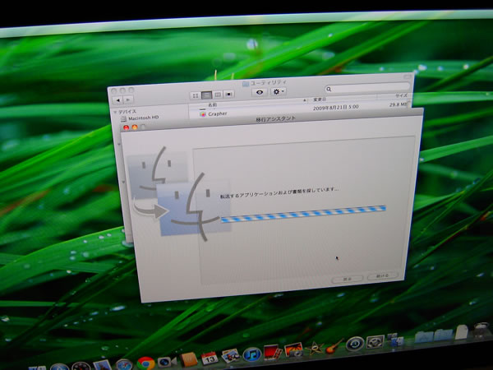This screenshot has height=370, width=493.
Task: Go forward in the Finder window
Action: [x=128, y=99]
